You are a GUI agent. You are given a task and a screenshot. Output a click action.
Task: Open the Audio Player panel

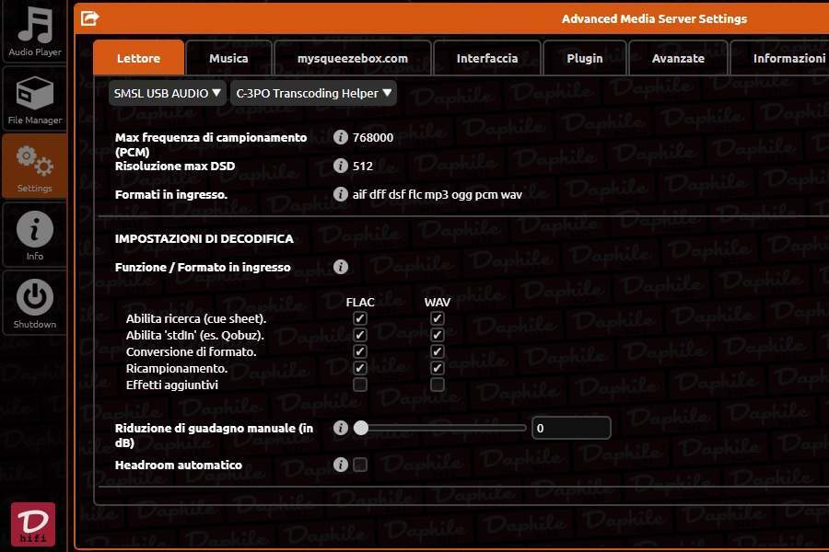click(34, 31)
